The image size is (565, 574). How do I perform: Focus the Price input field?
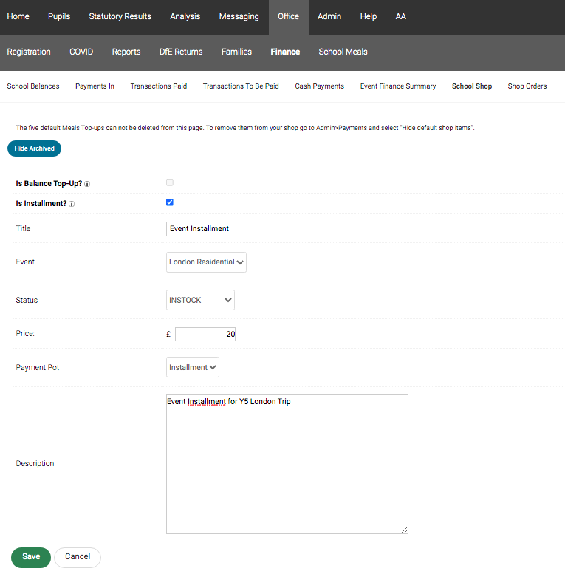[x=205, y=335]
